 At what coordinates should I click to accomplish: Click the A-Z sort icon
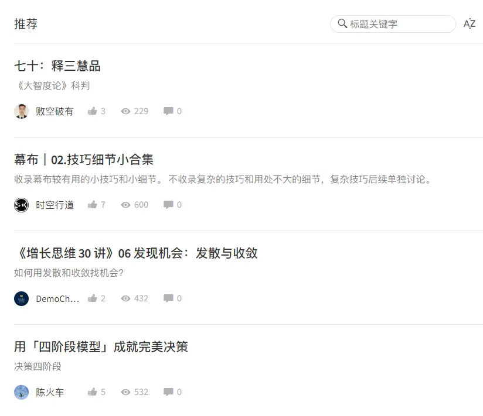(x=469, y=24)
